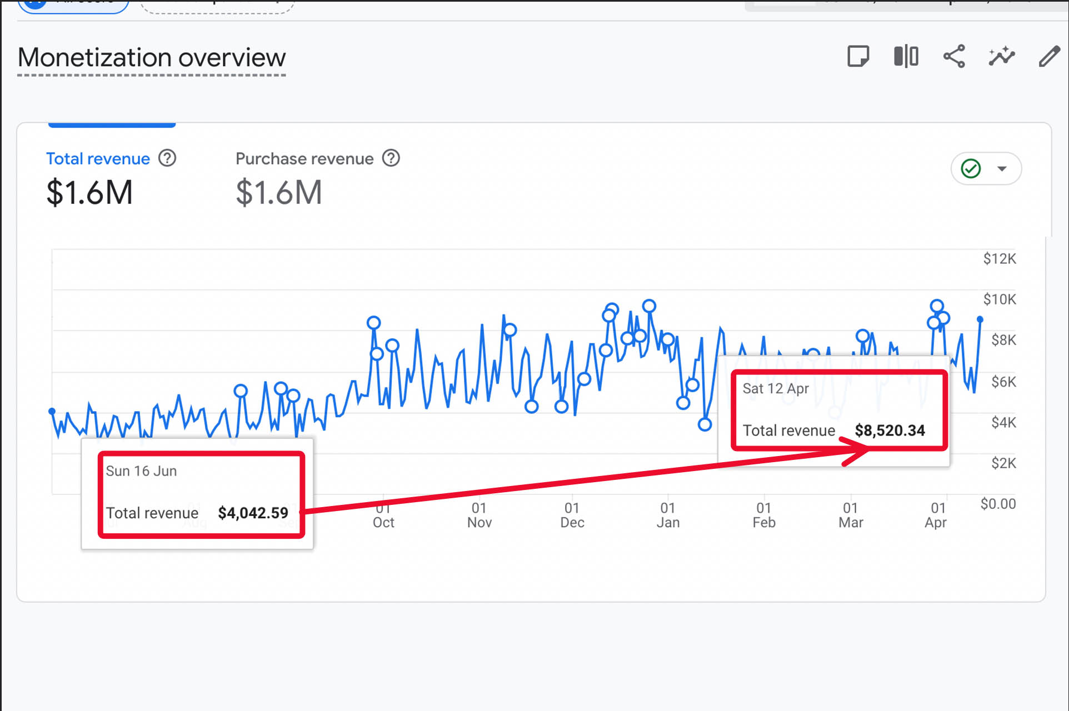Open the Insights sparkline icon

pyautogui.click(x=1001, y=56)
